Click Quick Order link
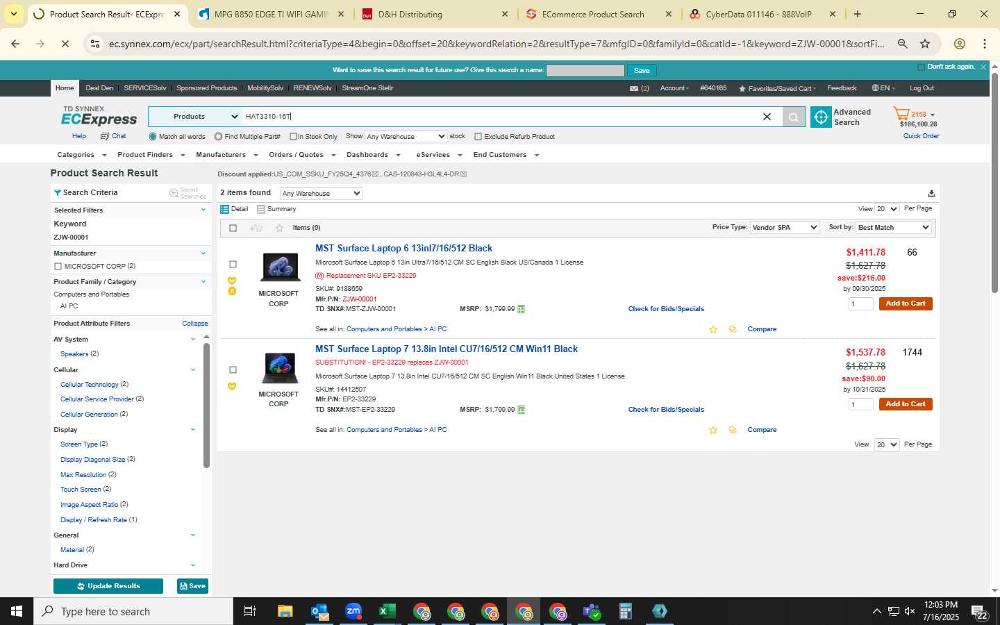This screenshot has width=1000, height=625. pos(921,136)
